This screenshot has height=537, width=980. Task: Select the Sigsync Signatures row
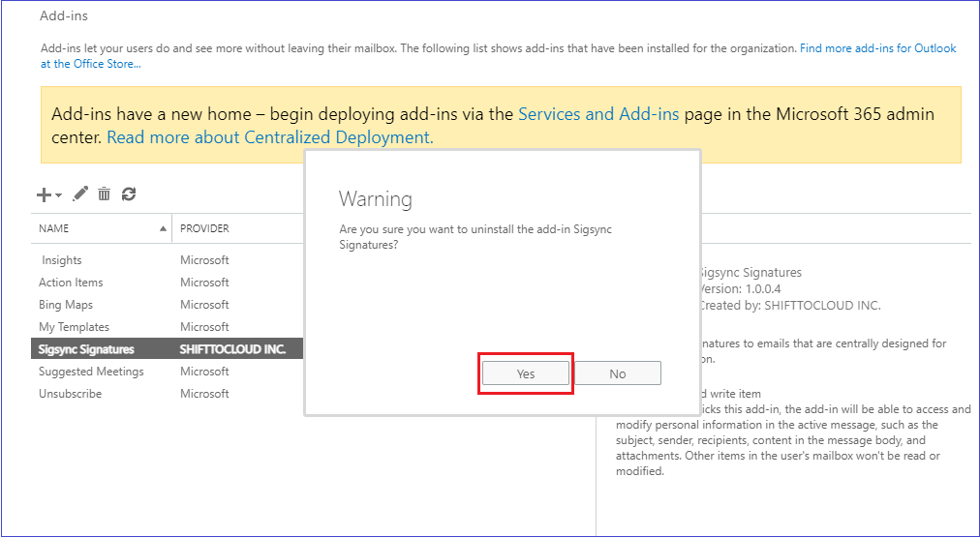(86, 349)
